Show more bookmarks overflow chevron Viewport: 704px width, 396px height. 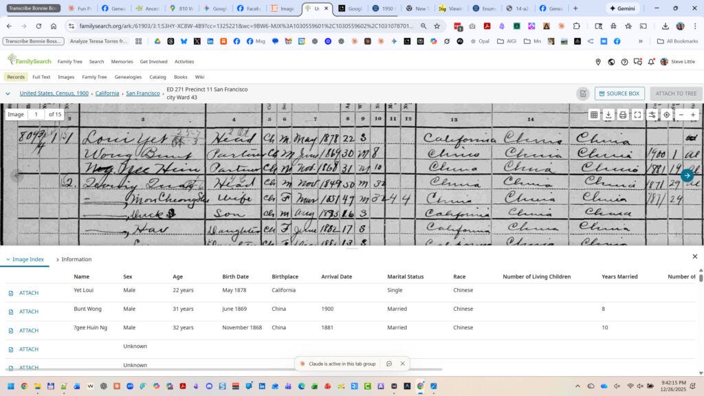[641, 41]
